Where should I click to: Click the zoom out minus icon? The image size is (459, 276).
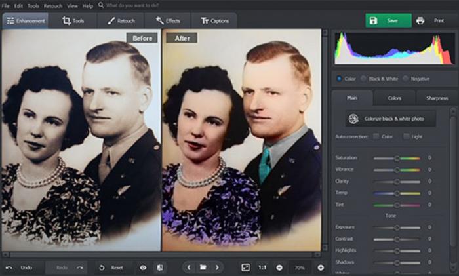pyautogui.click(x=279, y=267)
